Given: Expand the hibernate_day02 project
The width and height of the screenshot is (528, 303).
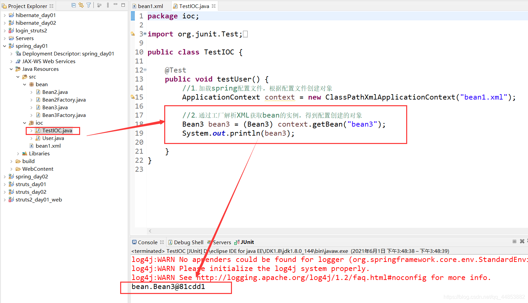Looking at the screenshot, I should point(4,23).
